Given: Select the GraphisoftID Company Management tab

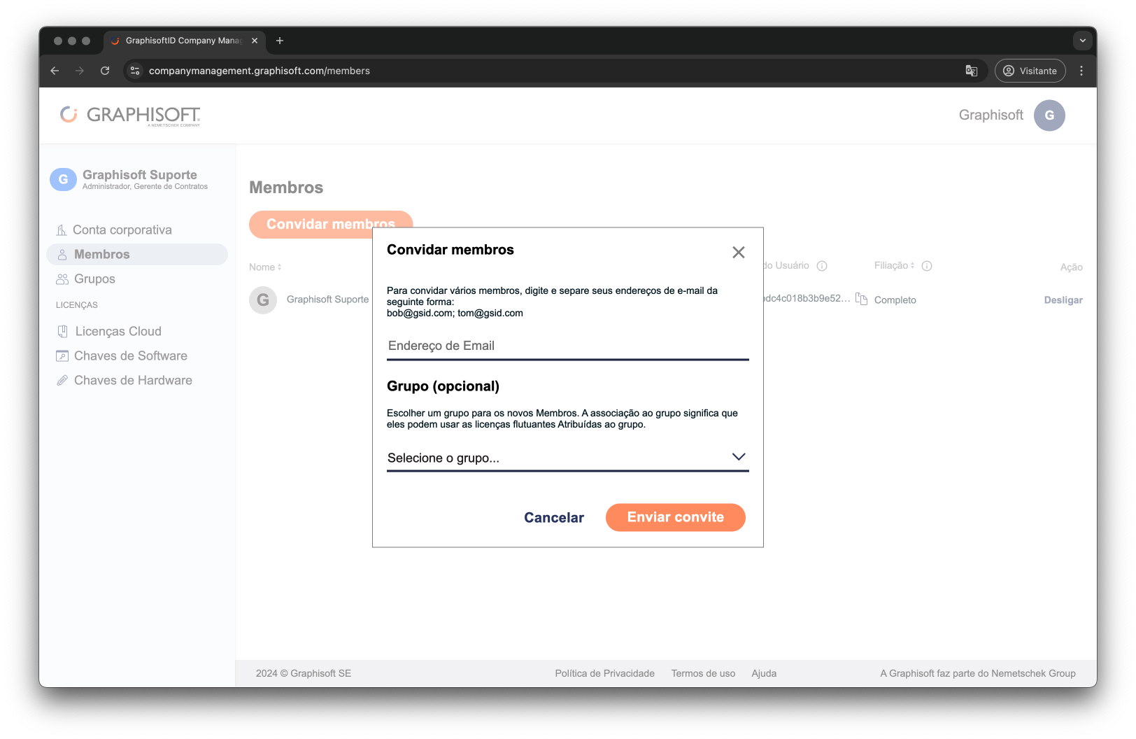Looking at the screenshot, I should click(x=185, y=41).
